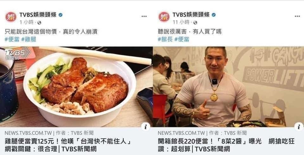304x155 pixels.
Task: Click the thumbs-up gym owner photo thumbnail
Action: coord(228,87)
